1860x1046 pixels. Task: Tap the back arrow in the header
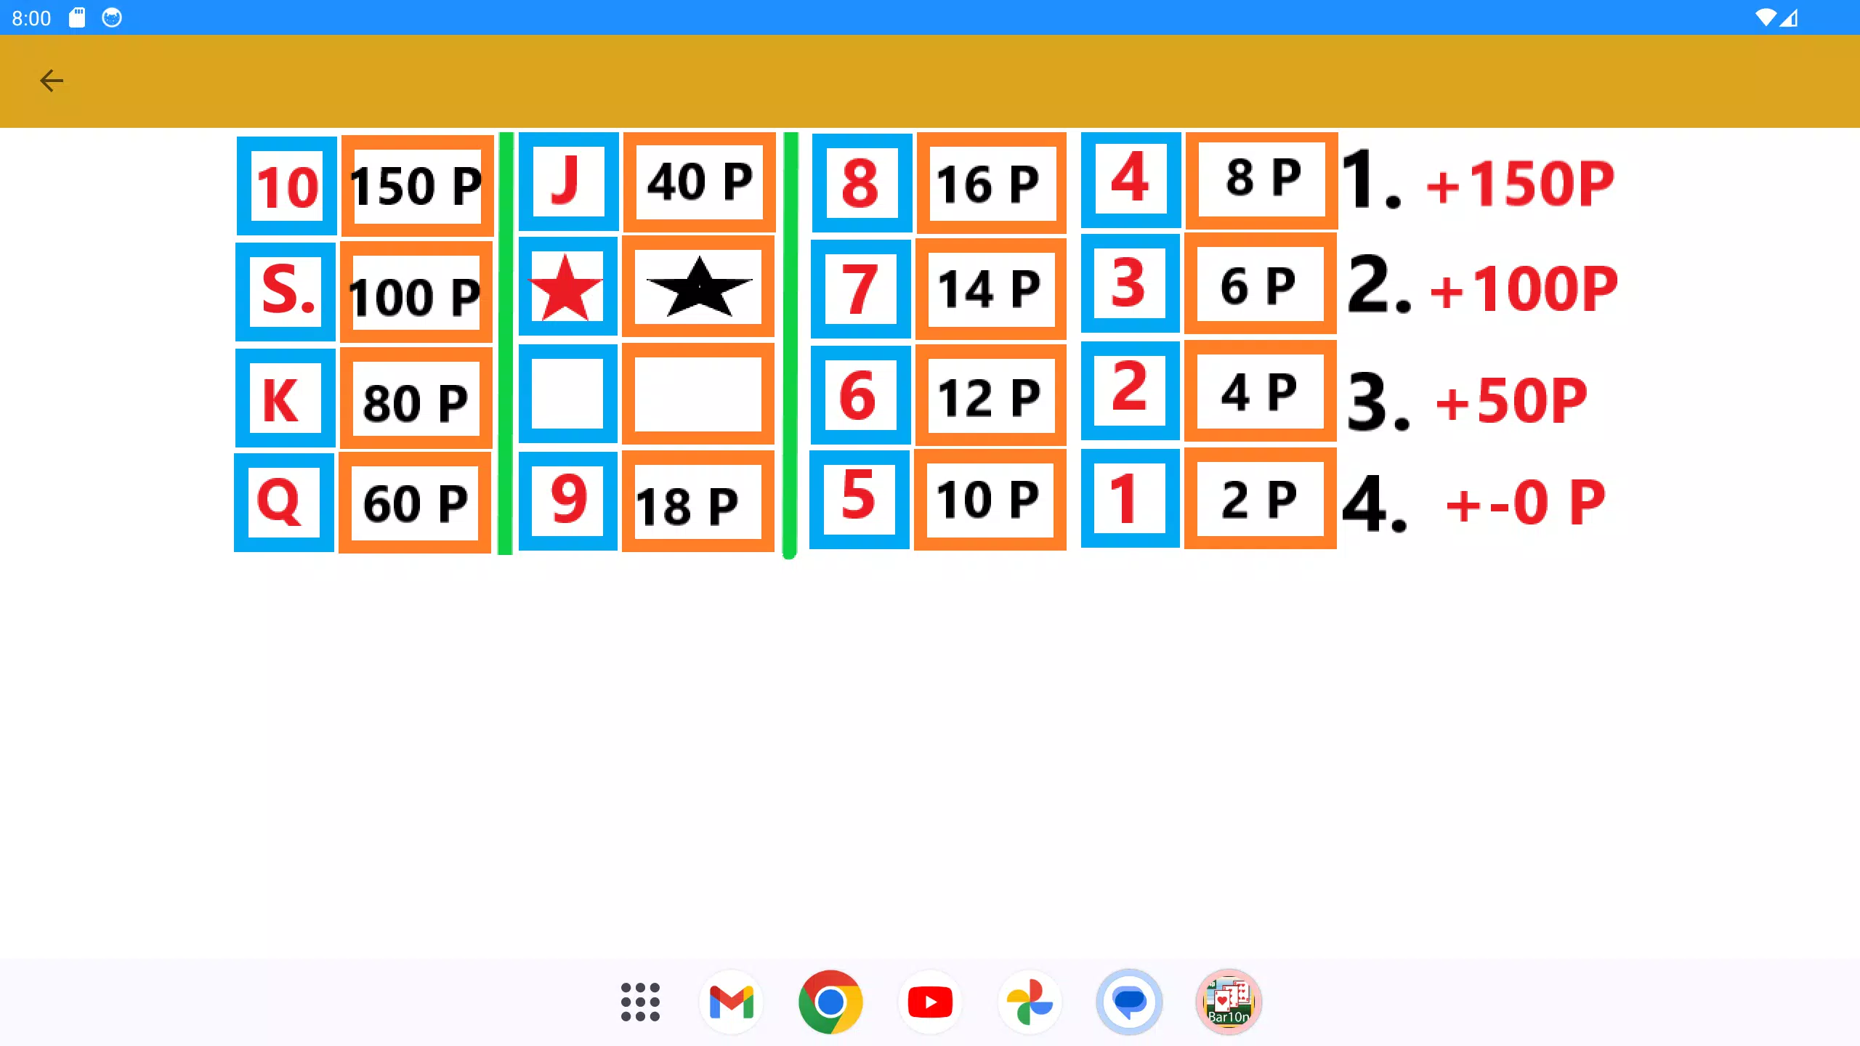[51, 81]
